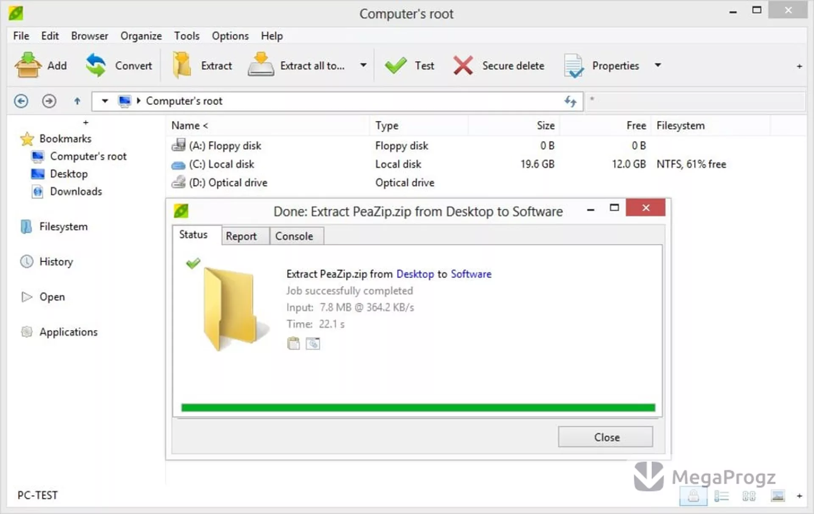814x514 pixels.
Task: Open History in sidebar
Action: [56, 262]
